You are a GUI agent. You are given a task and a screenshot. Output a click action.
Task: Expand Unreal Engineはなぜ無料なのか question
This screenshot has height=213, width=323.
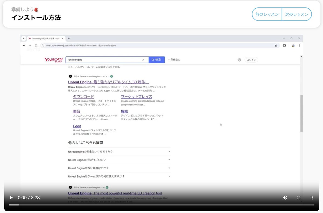[119, 168]
